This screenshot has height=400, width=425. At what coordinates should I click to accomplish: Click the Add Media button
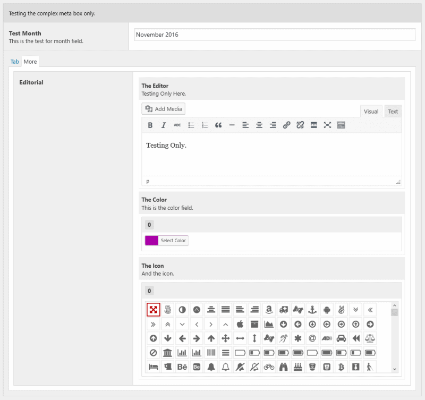[x=164, y=109]
